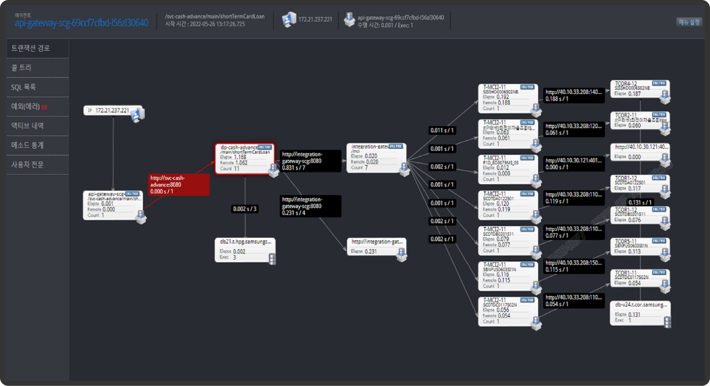
Task: Open CALL TREE badge on dp-cash-advance node
Action: point(264,147)
